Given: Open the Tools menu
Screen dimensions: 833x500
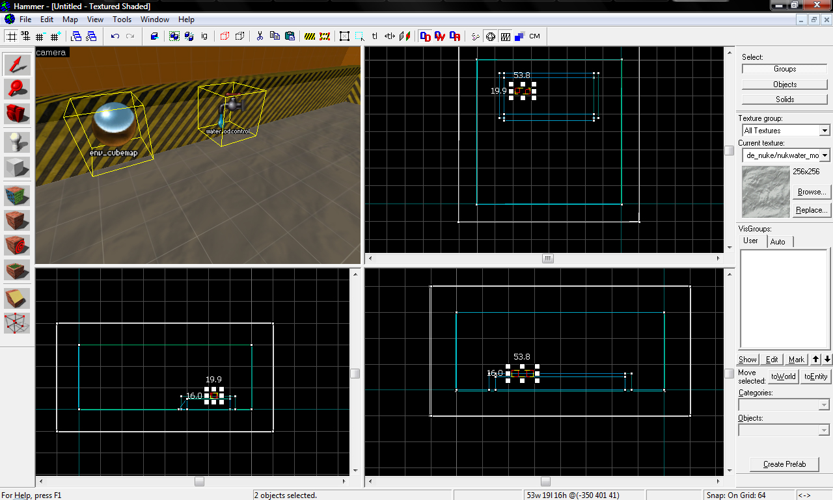Looking at the screenshot, I should [x=122, y=20].
